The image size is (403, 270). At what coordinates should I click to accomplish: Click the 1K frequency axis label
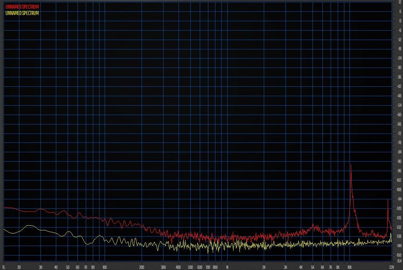227,267
